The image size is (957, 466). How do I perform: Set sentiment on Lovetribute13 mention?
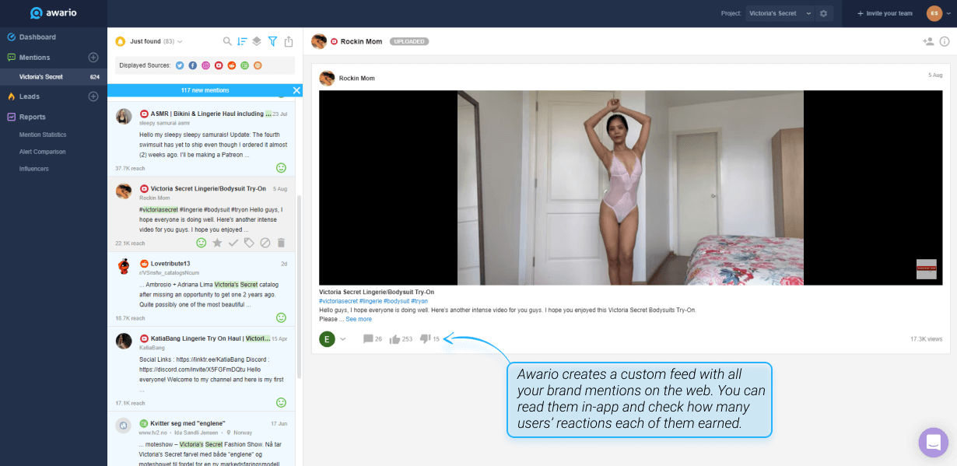click(x=281, y=317)
